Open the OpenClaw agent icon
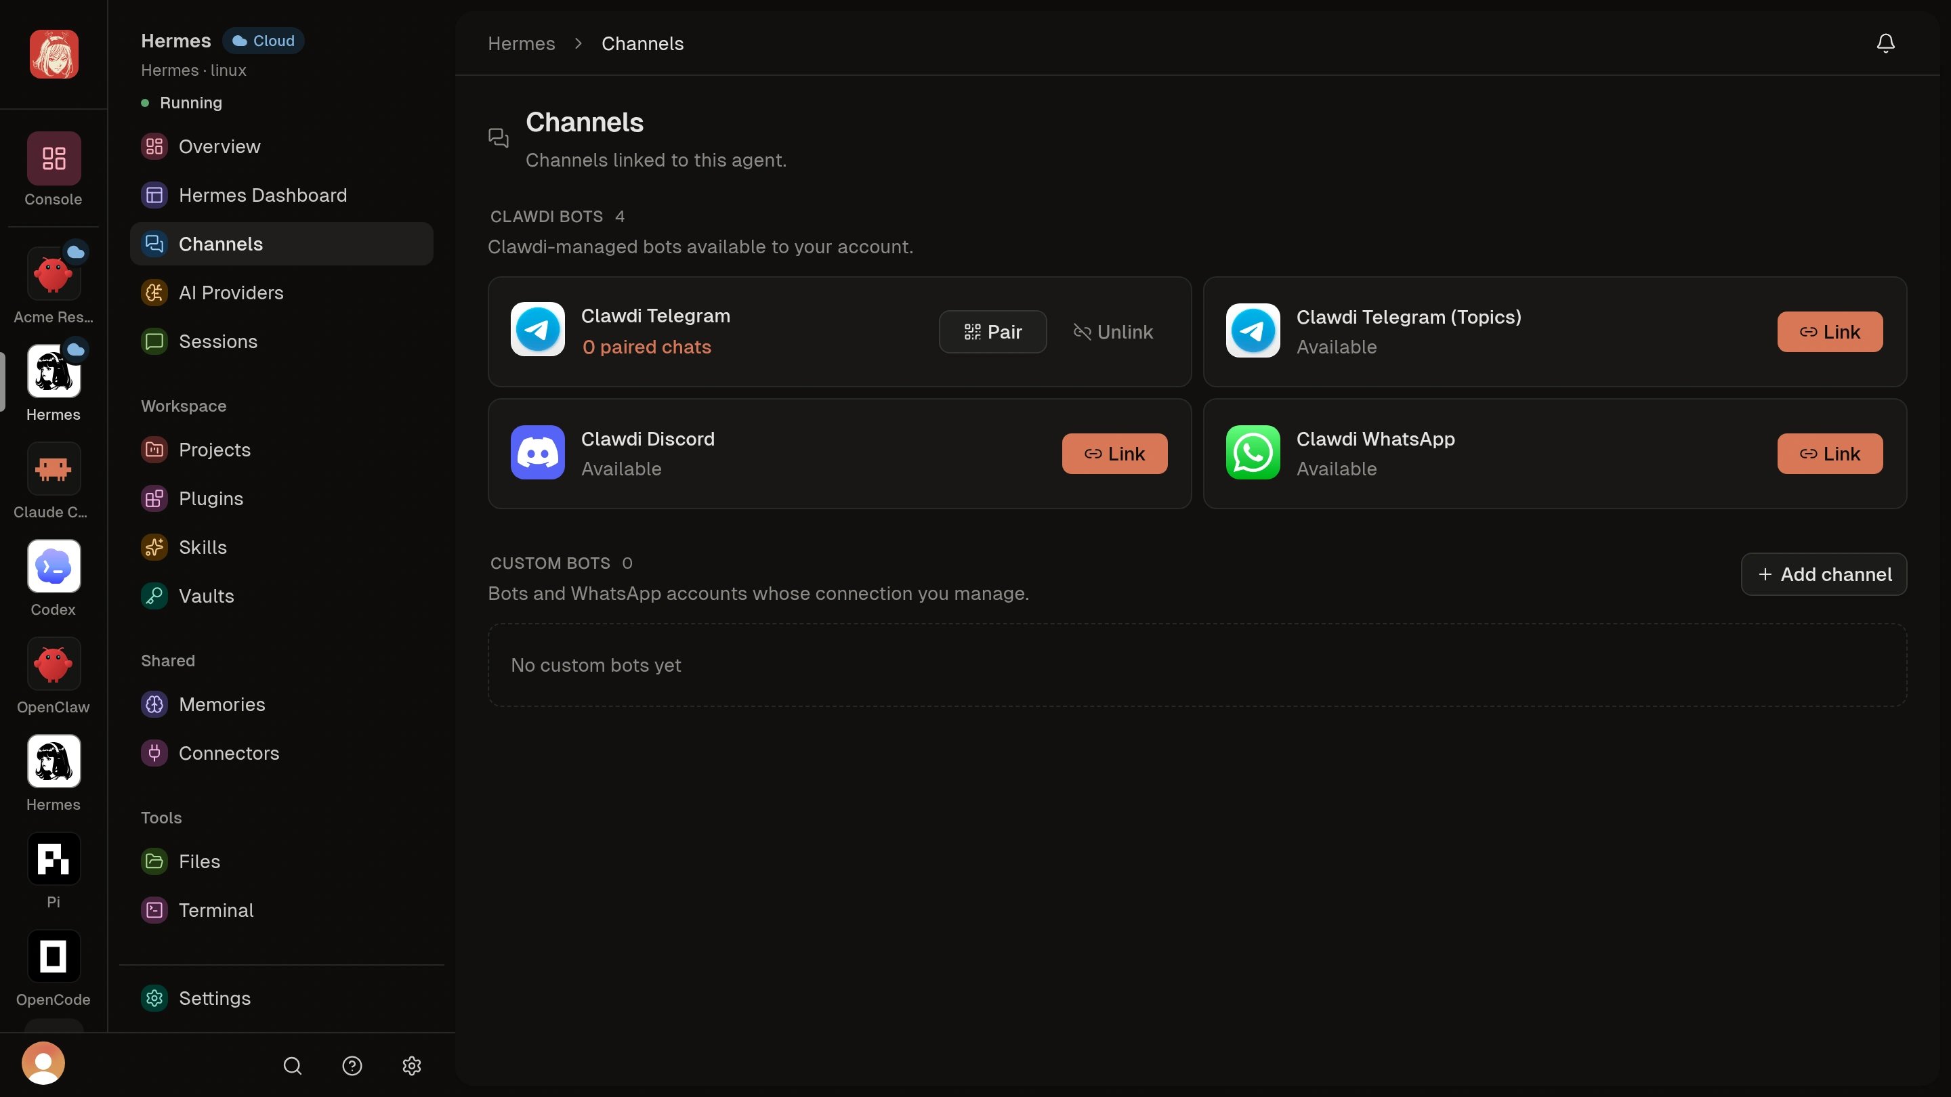 [54, 664]
